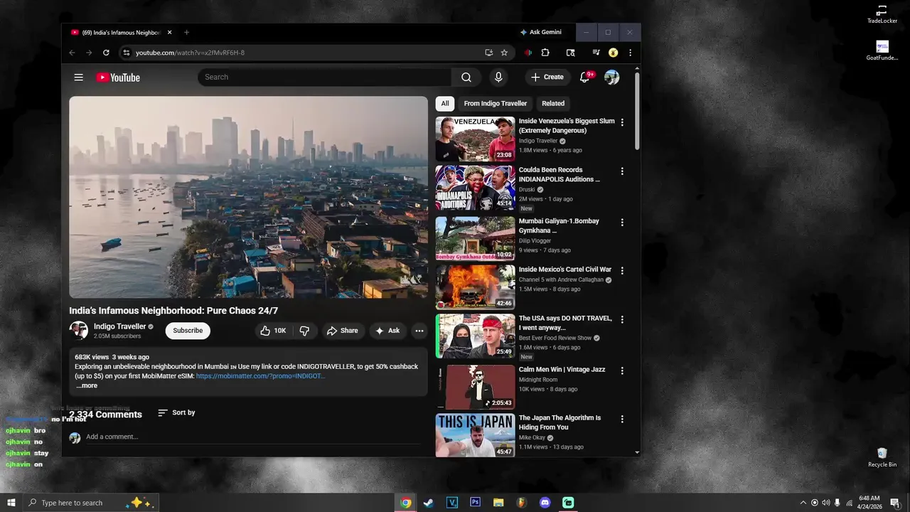Open the Indigo Traveller channel name
The height and width of the screenshot is (512, 910).
coord(119,326)
